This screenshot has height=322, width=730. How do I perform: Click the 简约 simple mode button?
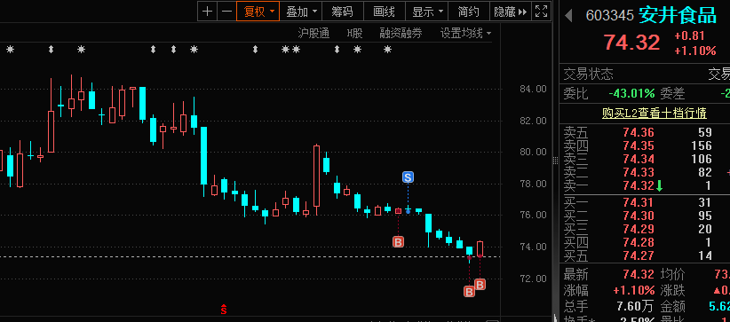click(468, 12)
